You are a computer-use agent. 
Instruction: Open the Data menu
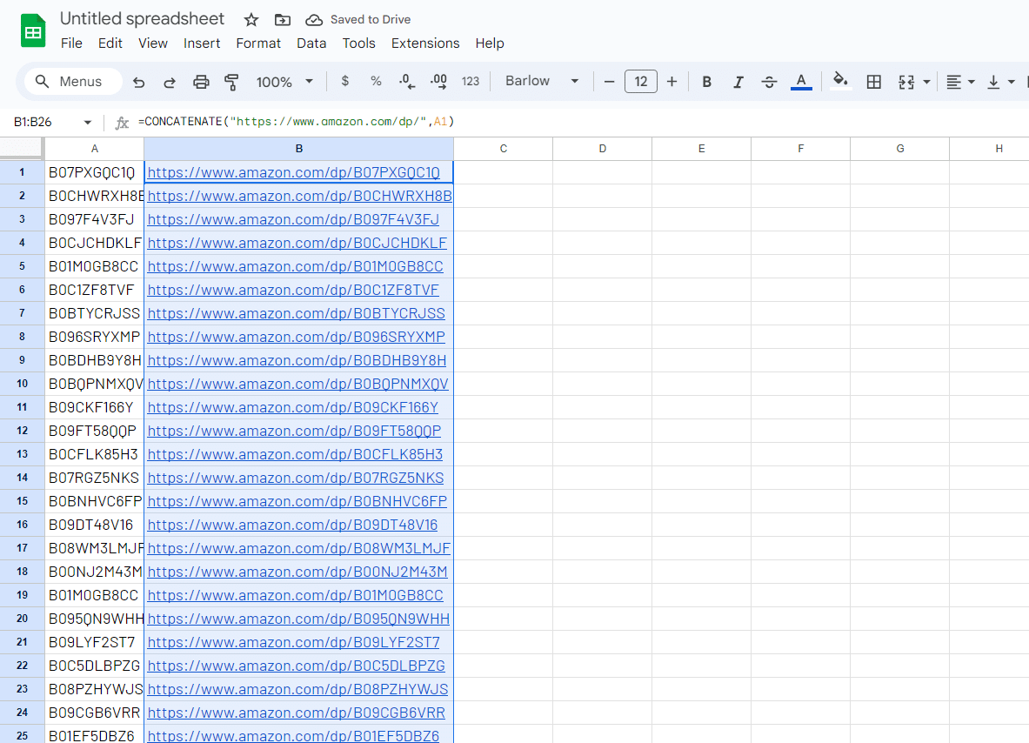(311, 44)
